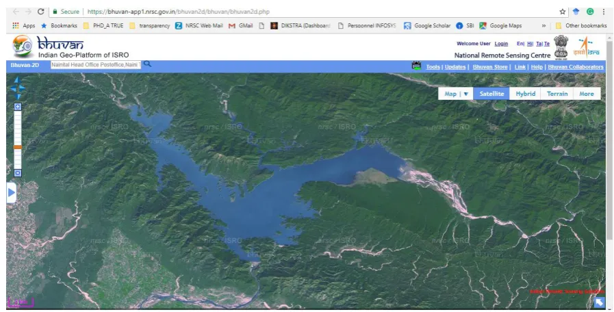
Task: Open the GMail bookmark
Action: point(241,25)
